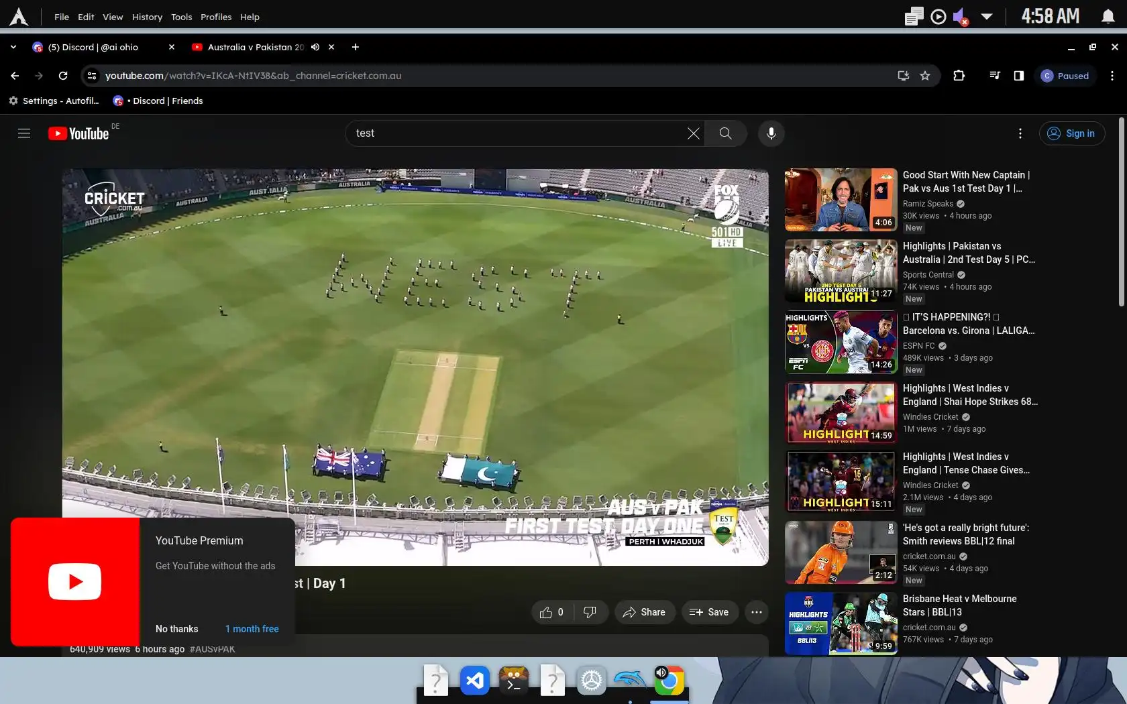This screenshot has height=704, width=1127.
Task: Click the magnifier search button
Action: pyautogui.click(x=726, y=133)
